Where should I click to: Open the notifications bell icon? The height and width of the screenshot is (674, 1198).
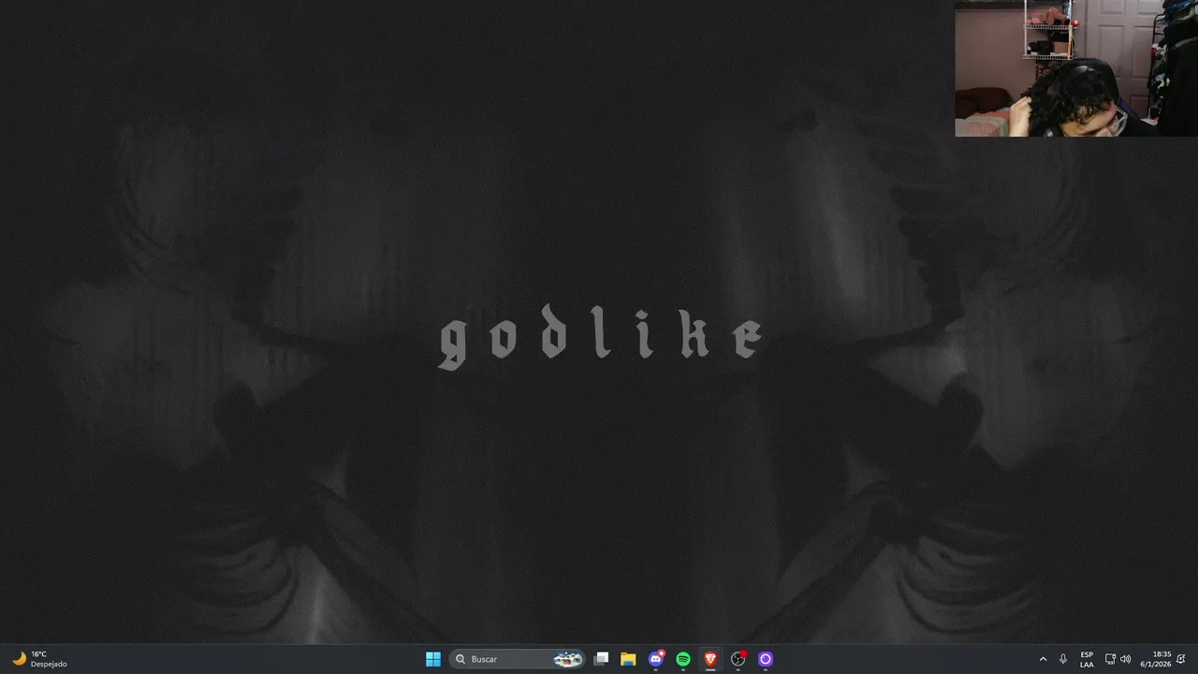(1181, 659)
